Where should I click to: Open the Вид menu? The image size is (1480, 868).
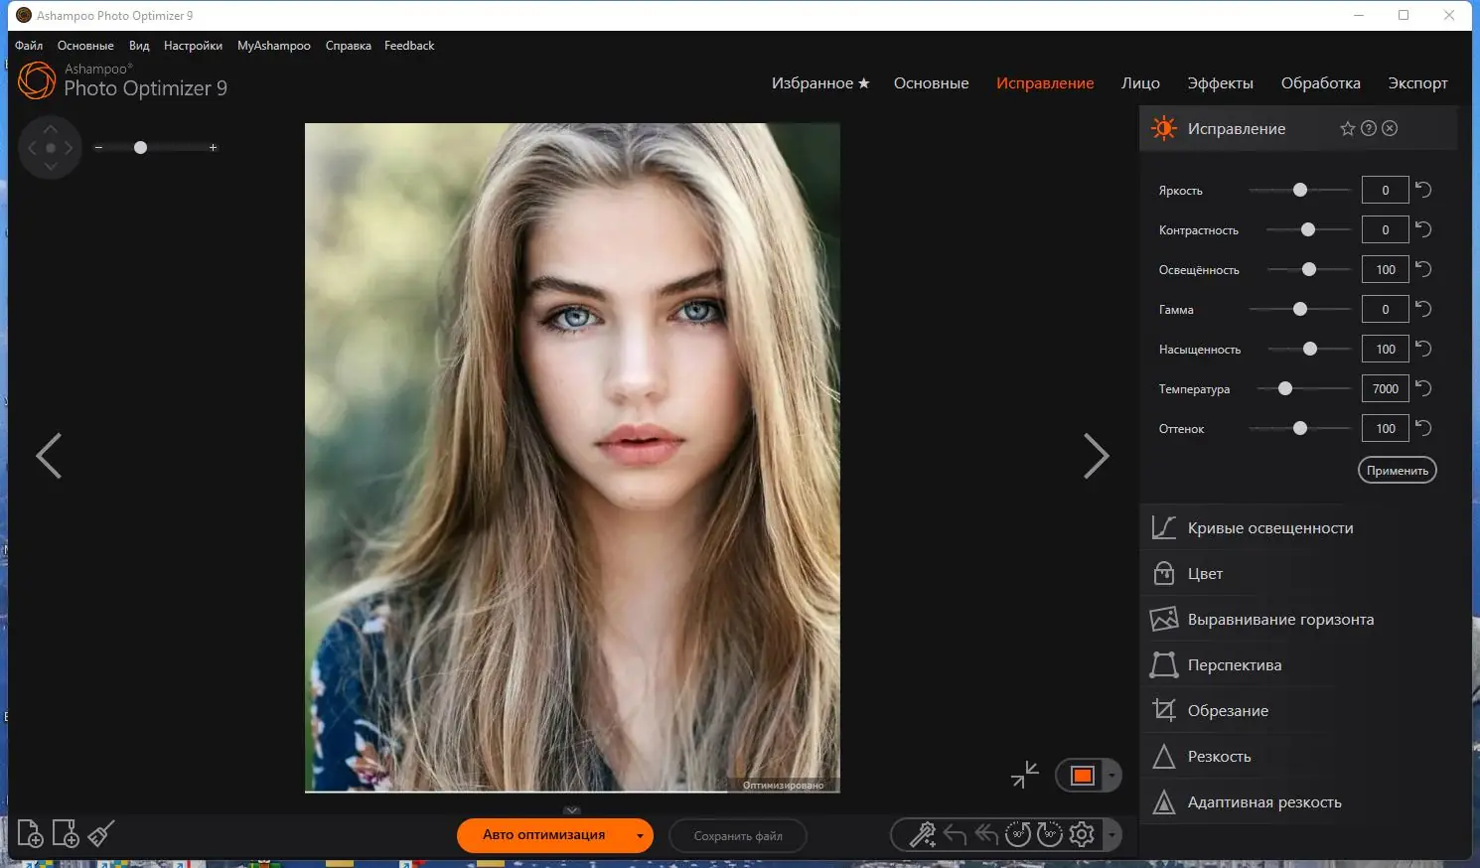coord(139,46)
